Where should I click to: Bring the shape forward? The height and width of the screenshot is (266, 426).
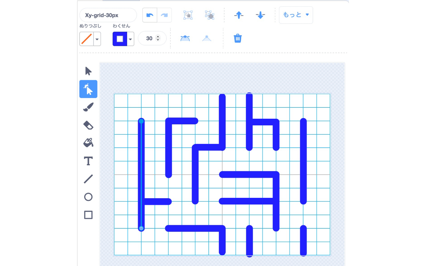[x=239, y=15]
